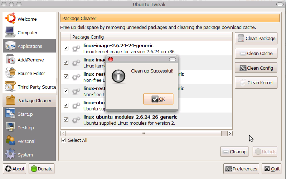Toggle checkbox of linux-ubuntu-modules row behind dialog
286x179 pixels.
(66, 105)
